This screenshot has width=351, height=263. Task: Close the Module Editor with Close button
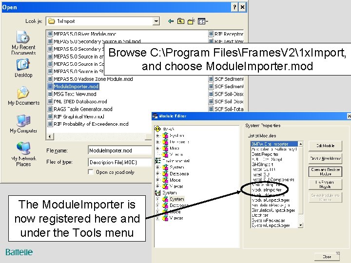pos(327,257)
